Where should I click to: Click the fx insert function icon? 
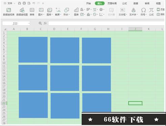45,23
